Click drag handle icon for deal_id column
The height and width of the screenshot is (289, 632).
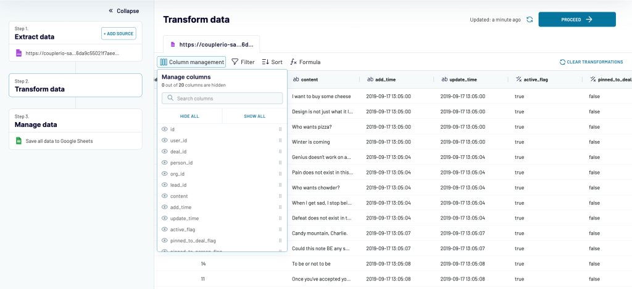coord(280,152)
